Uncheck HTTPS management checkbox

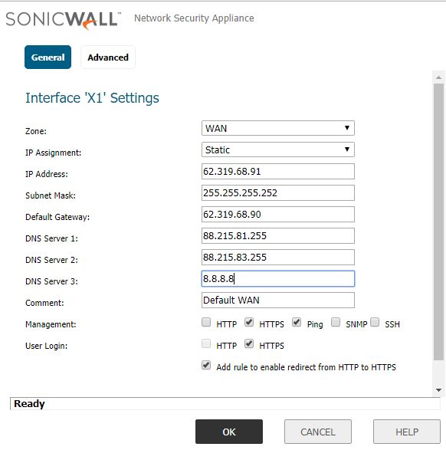pos(249,322)
